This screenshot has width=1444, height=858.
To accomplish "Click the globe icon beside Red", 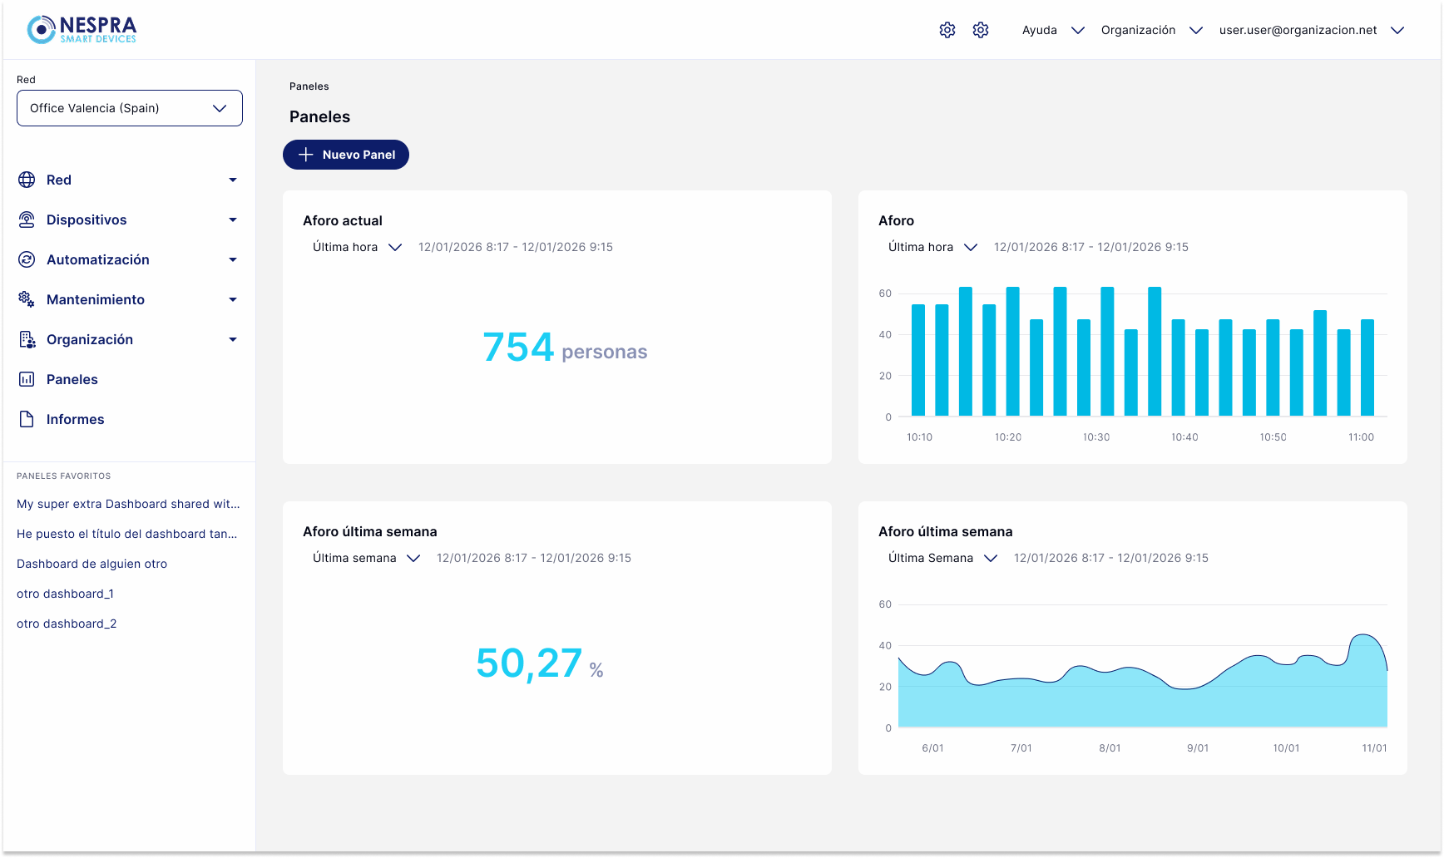I will (27, 180).
